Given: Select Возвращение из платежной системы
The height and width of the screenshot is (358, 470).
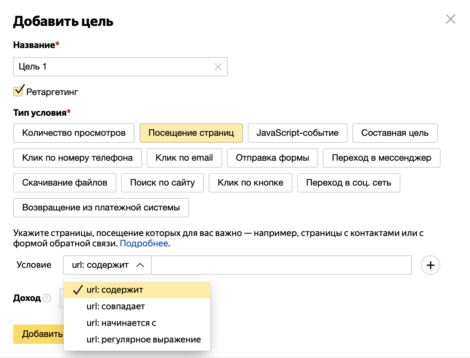Looking at the screenshot, I should coord(101,208).
